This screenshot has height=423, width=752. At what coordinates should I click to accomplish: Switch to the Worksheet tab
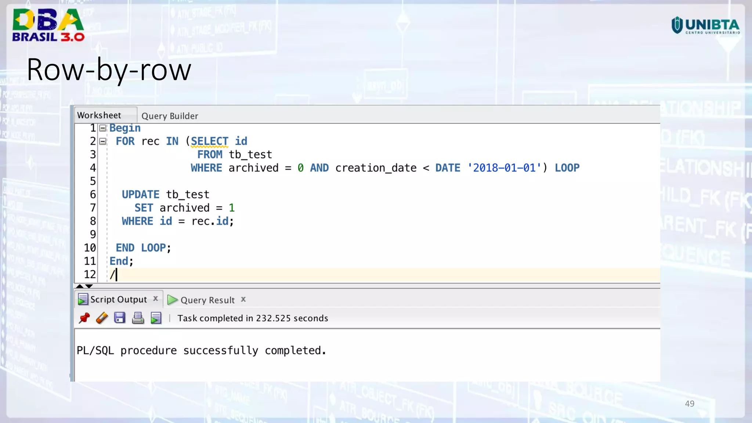[99, 115]
